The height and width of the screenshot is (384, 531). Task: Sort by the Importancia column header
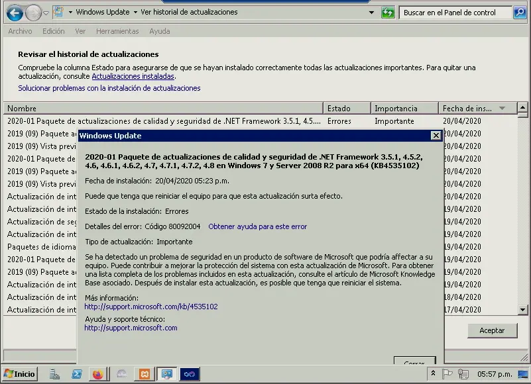tap(404, 109)
